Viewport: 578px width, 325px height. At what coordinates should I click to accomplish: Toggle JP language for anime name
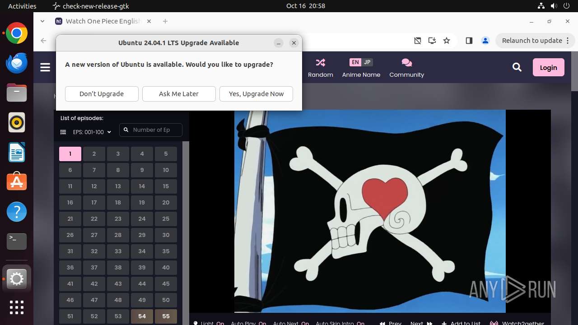[367, 62]
